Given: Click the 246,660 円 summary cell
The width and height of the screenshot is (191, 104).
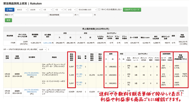Looking at the screenshot, I should 59,43.
